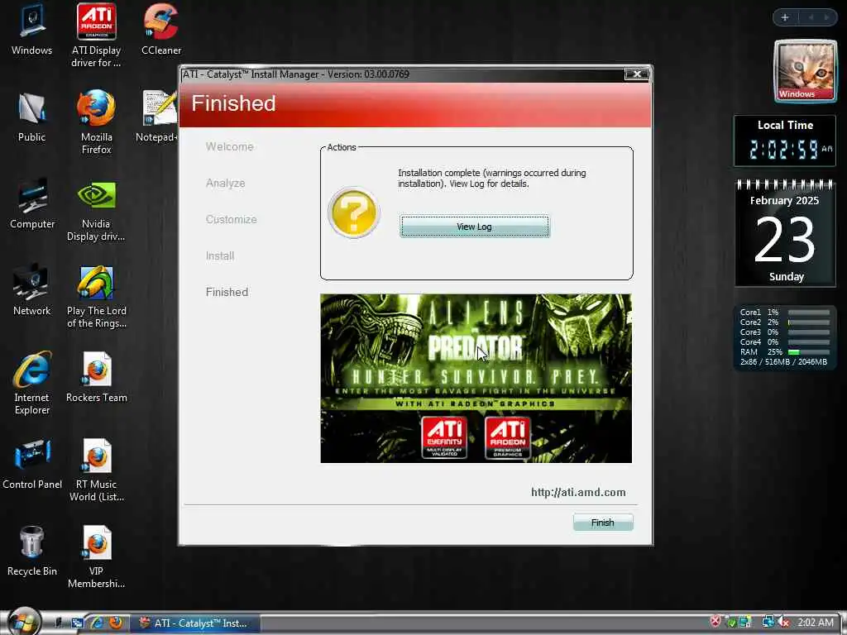
Task: Open the http://ati.amd.com link
Action: pos(578,492)
